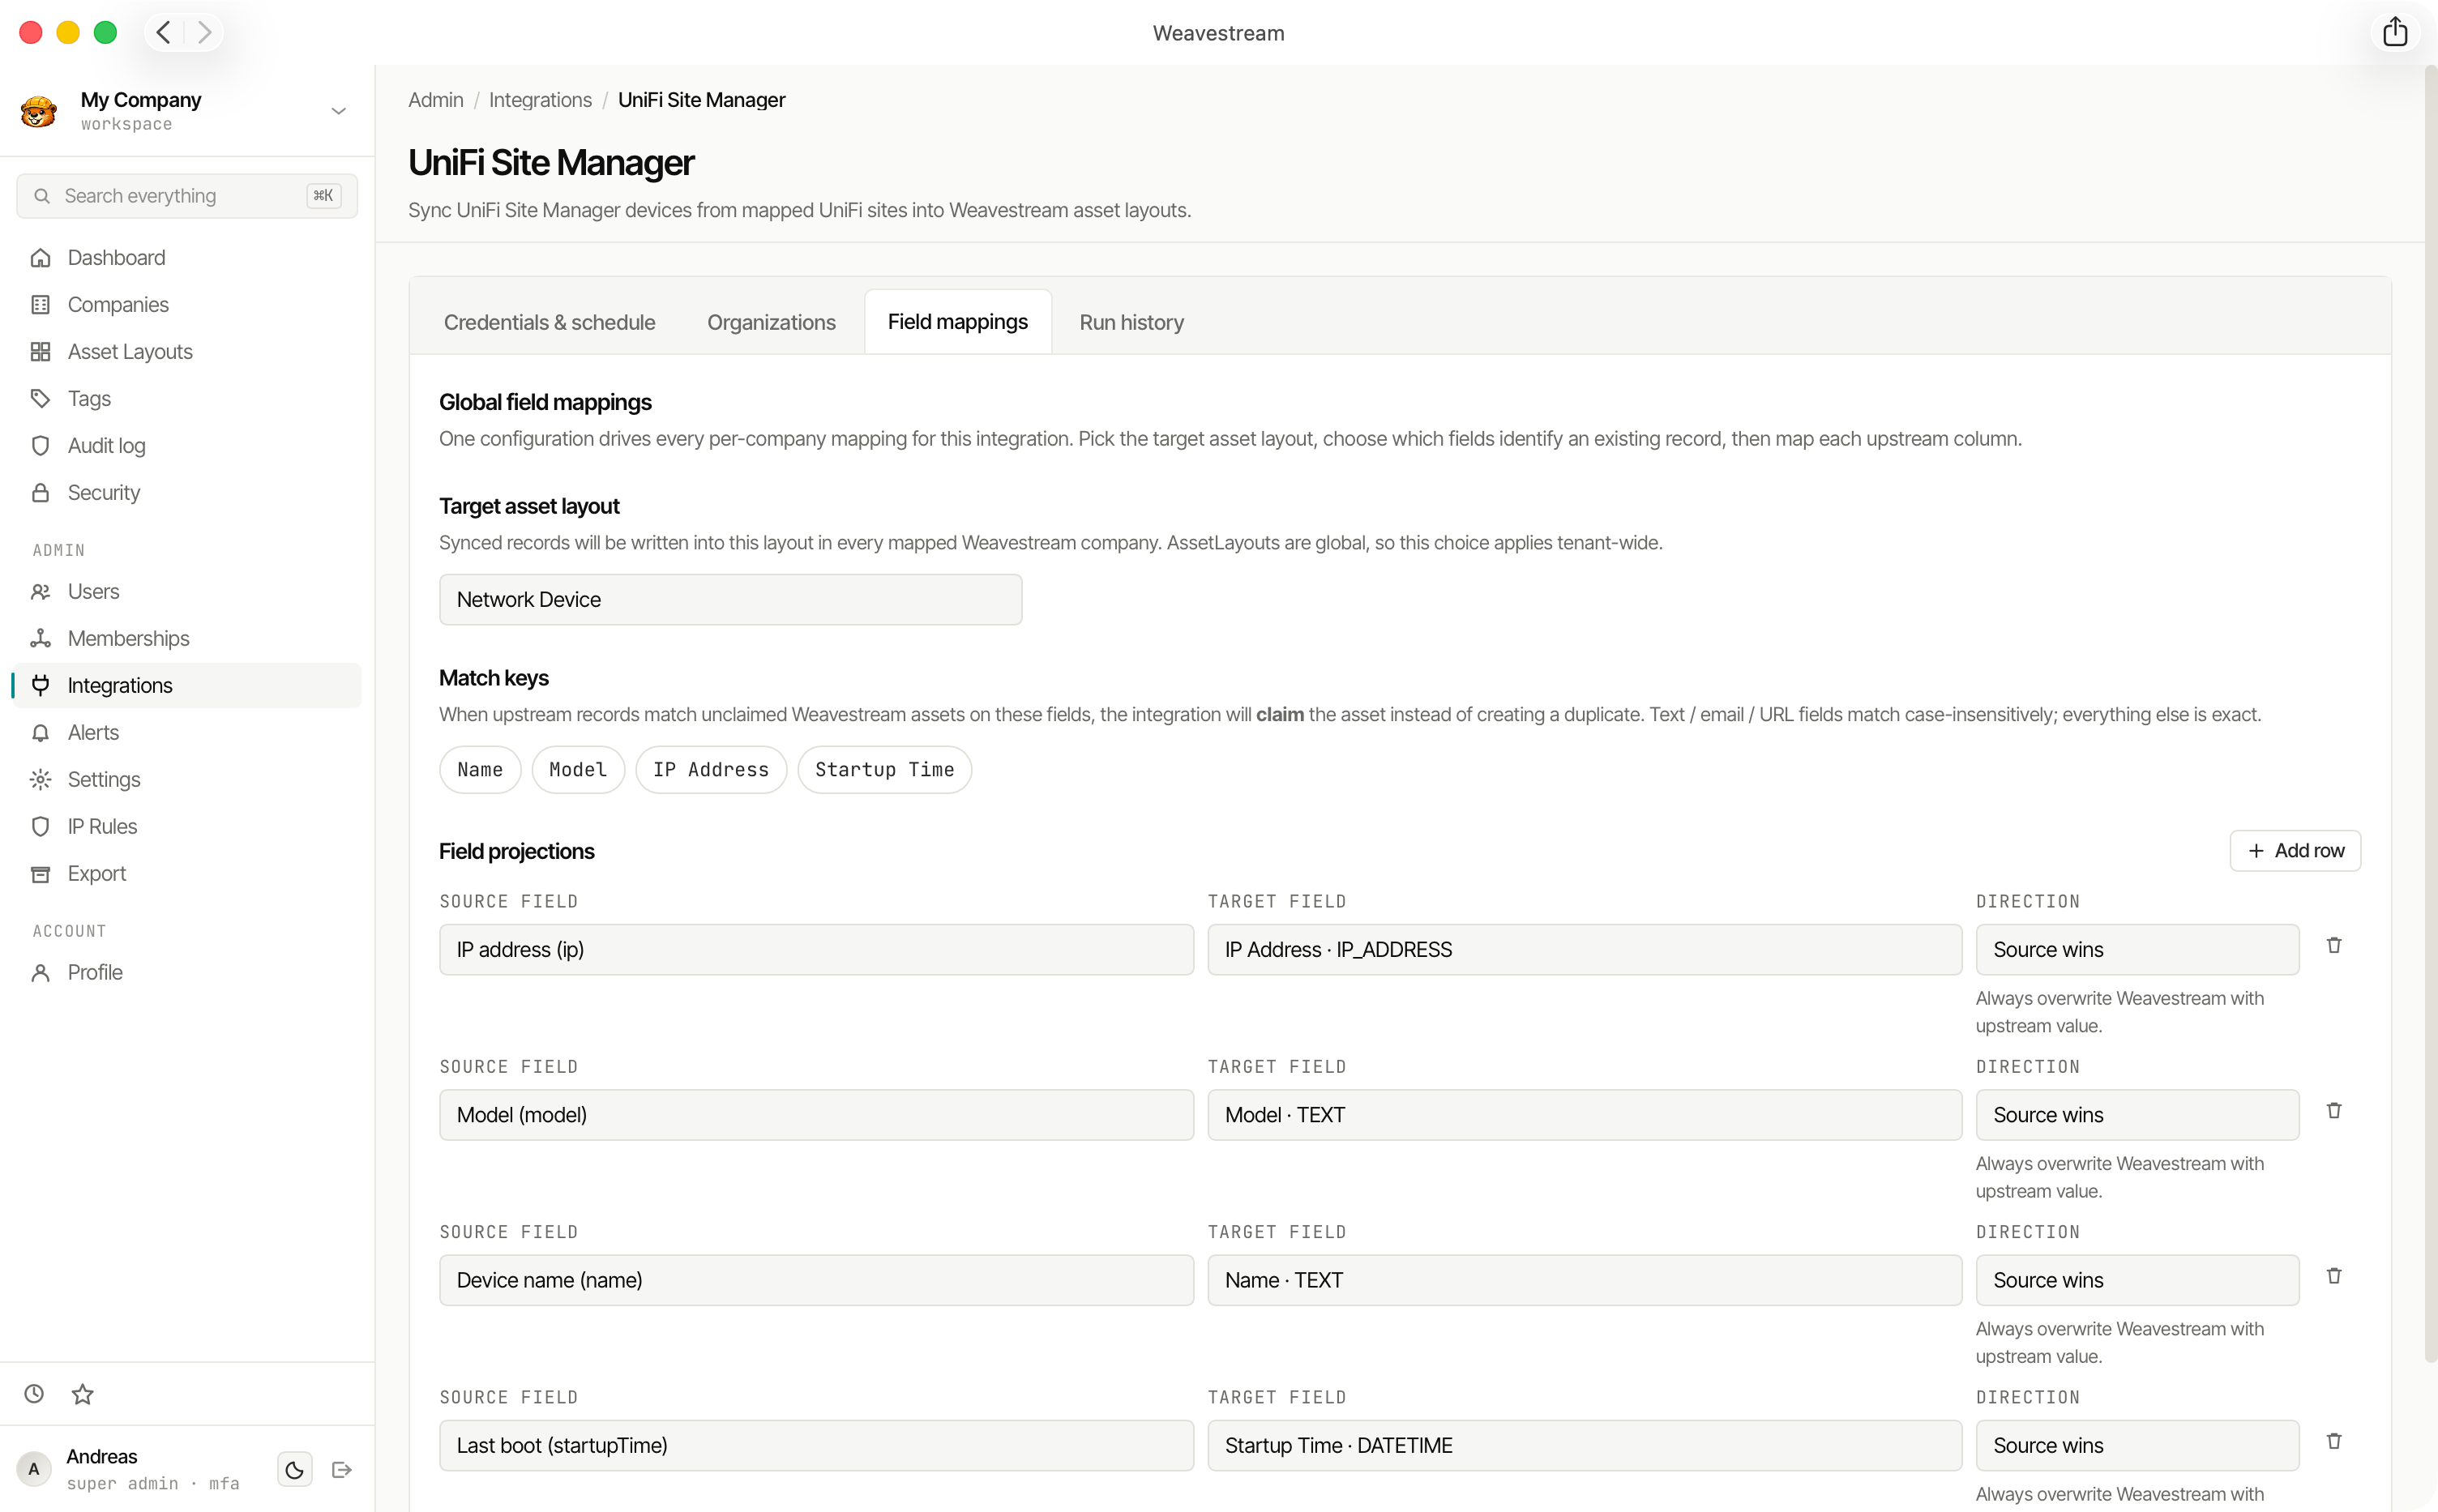The width and height of the screenshot is (2438, 1512).
Task: Click the sign out icon
Action: pyautogui.click(x=342, y=1470)
